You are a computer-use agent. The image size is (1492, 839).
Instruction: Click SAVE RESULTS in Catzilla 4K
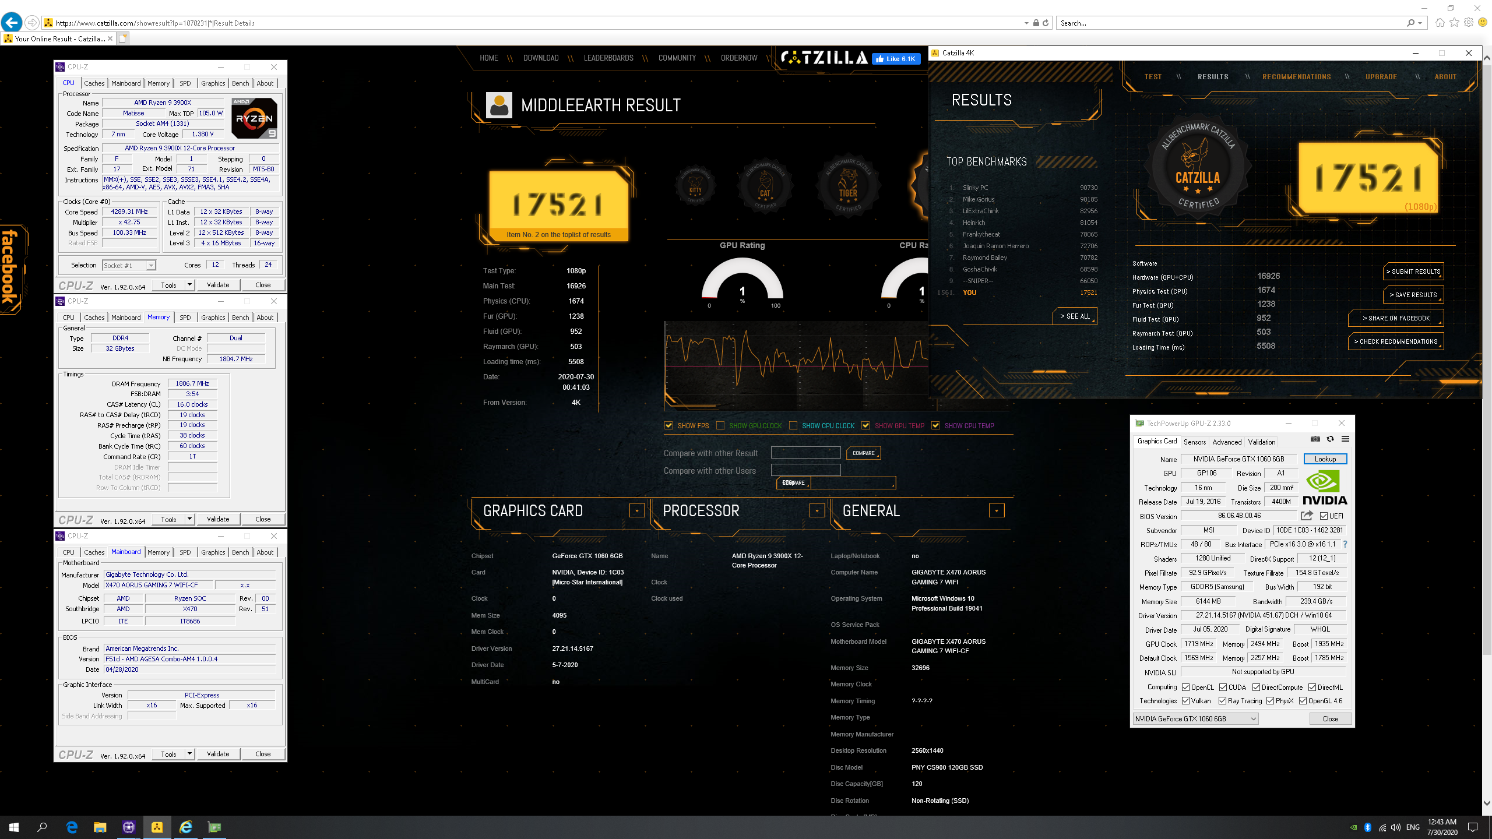click(x=1413, y=295)
